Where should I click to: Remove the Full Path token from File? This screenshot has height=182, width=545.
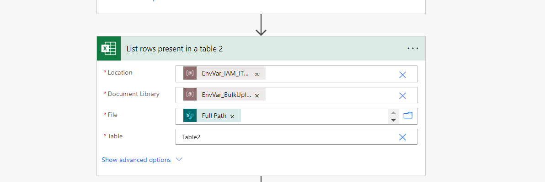[x=232, y=116]
